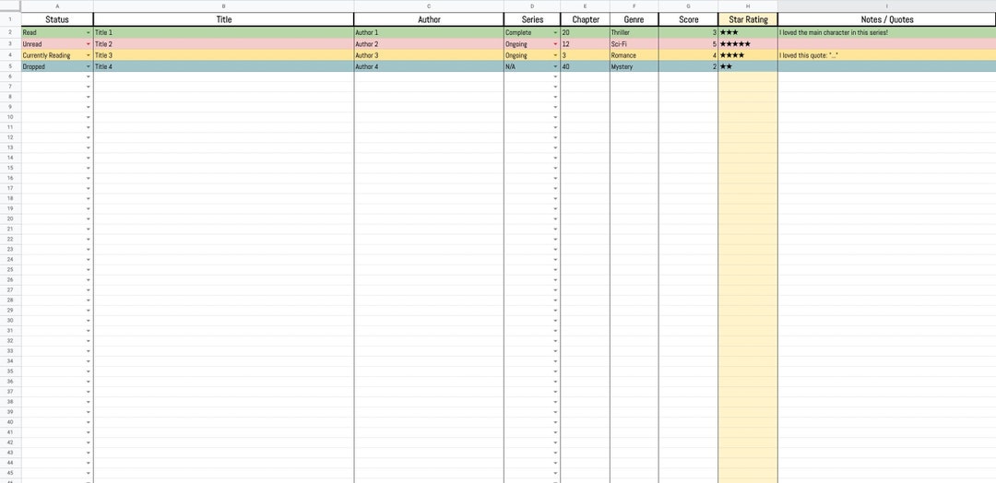Open the Series dropdown in the Title 3 row

tap(555, 56)
